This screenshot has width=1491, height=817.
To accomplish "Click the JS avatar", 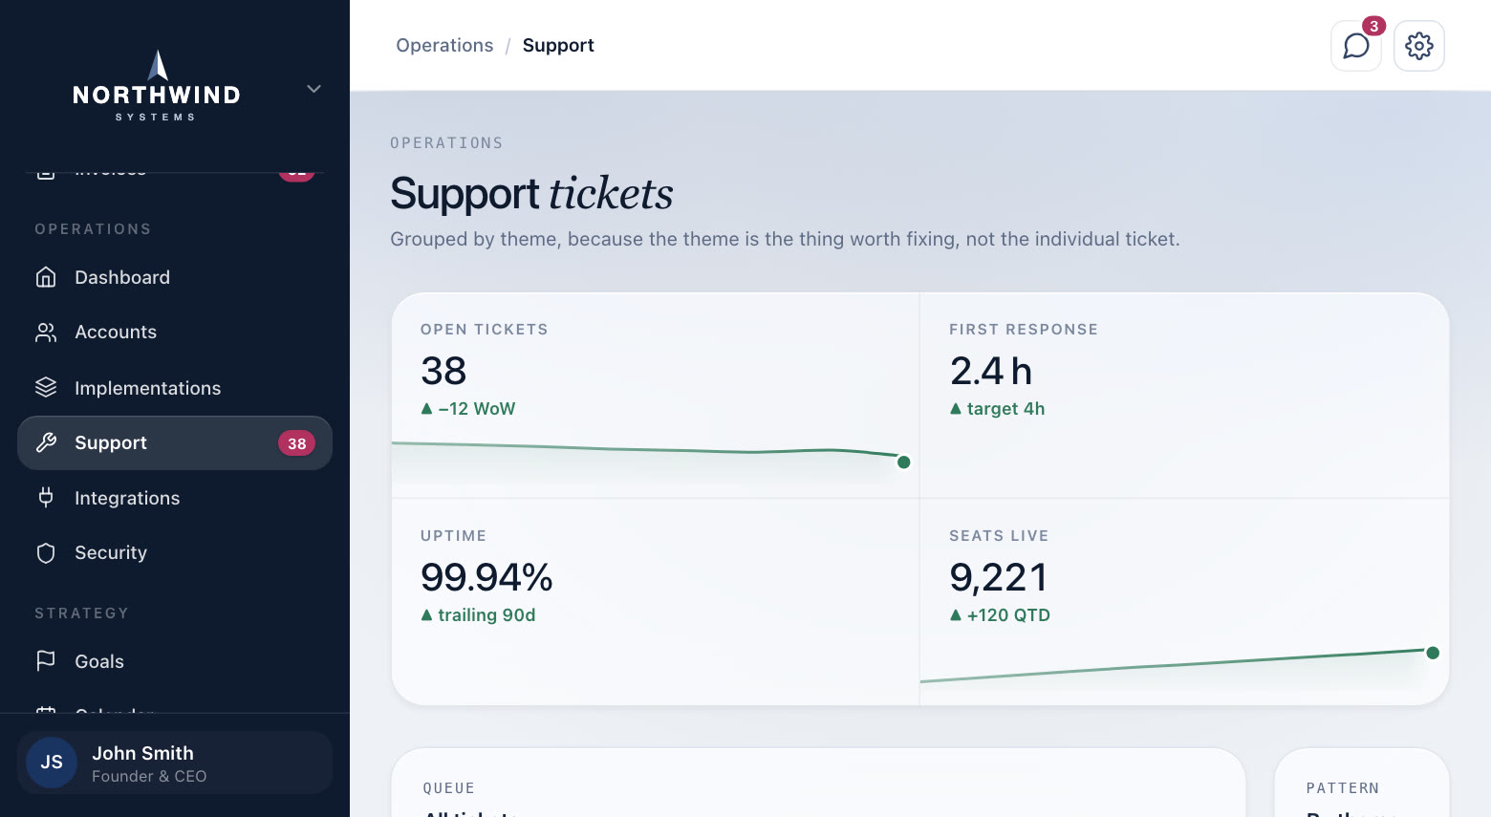I will (x=52, y=763).
